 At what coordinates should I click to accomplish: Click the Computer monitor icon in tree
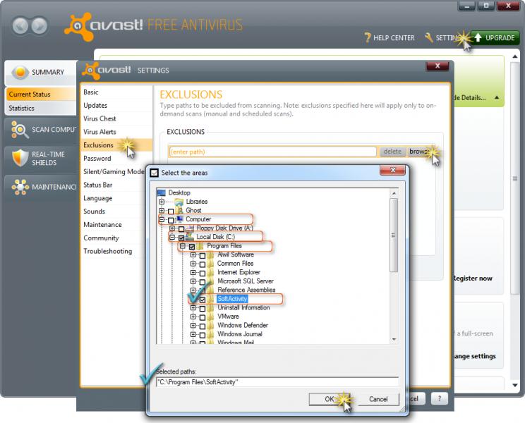click(179, 219)
